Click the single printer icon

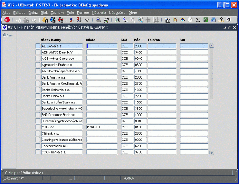click(x=98, y=20)
